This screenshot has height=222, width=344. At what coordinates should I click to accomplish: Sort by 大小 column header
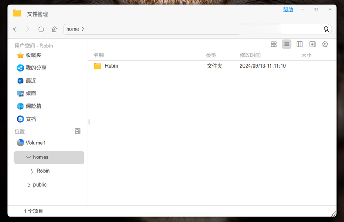(306, 55)
